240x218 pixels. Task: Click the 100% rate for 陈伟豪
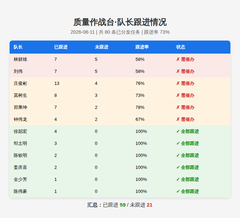141,192
